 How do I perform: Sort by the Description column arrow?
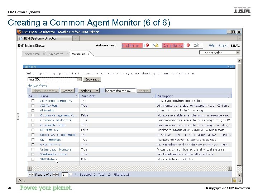[x=229, y=96]
